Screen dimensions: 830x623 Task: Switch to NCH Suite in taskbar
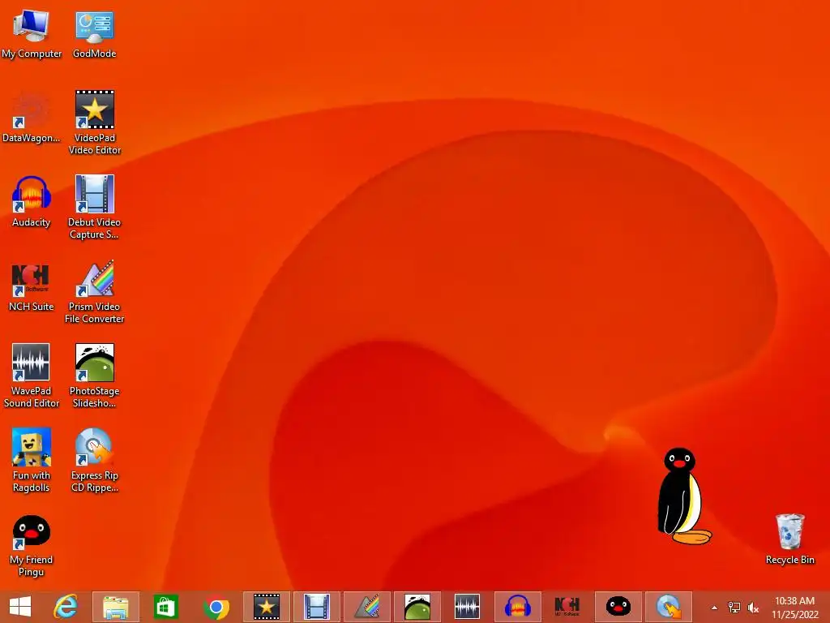(x=567, y=607)
